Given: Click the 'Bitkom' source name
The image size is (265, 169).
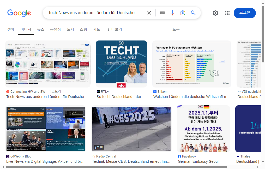Looking at the screenshot, I should [x=162, y=92].
